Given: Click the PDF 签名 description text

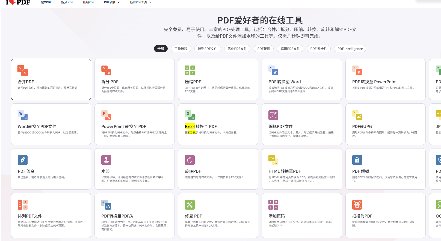Looking at the screenshot, I should pos(42,177).
